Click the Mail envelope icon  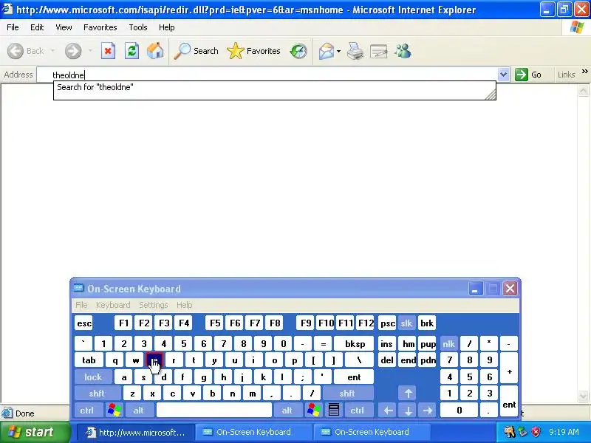[x=327, y=51]
